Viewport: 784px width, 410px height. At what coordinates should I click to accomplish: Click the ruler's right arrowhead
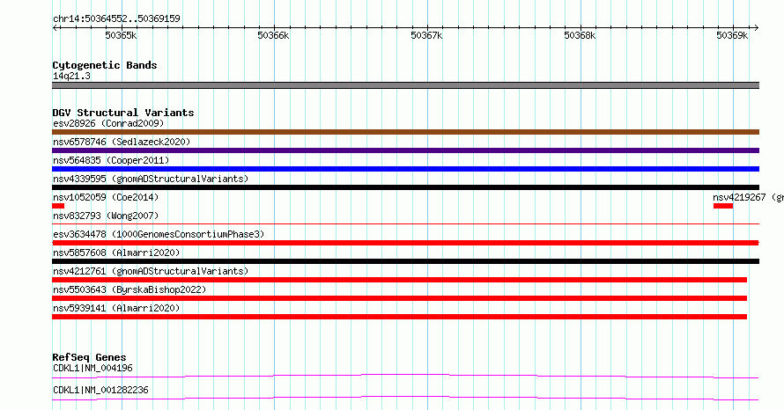(x=757, y=27)
